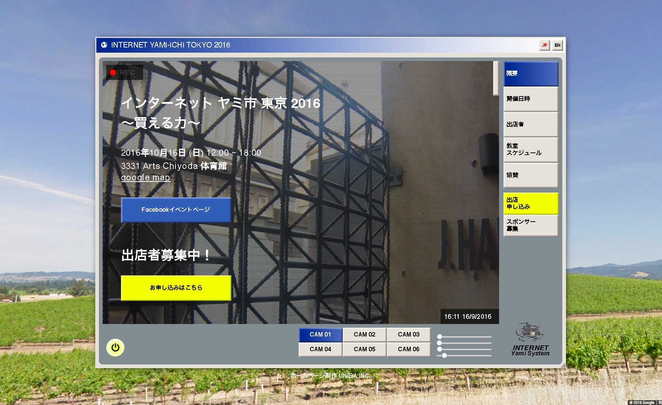Open the 概要 sidebar tab
Screen dimensions: 662x405
530,74
